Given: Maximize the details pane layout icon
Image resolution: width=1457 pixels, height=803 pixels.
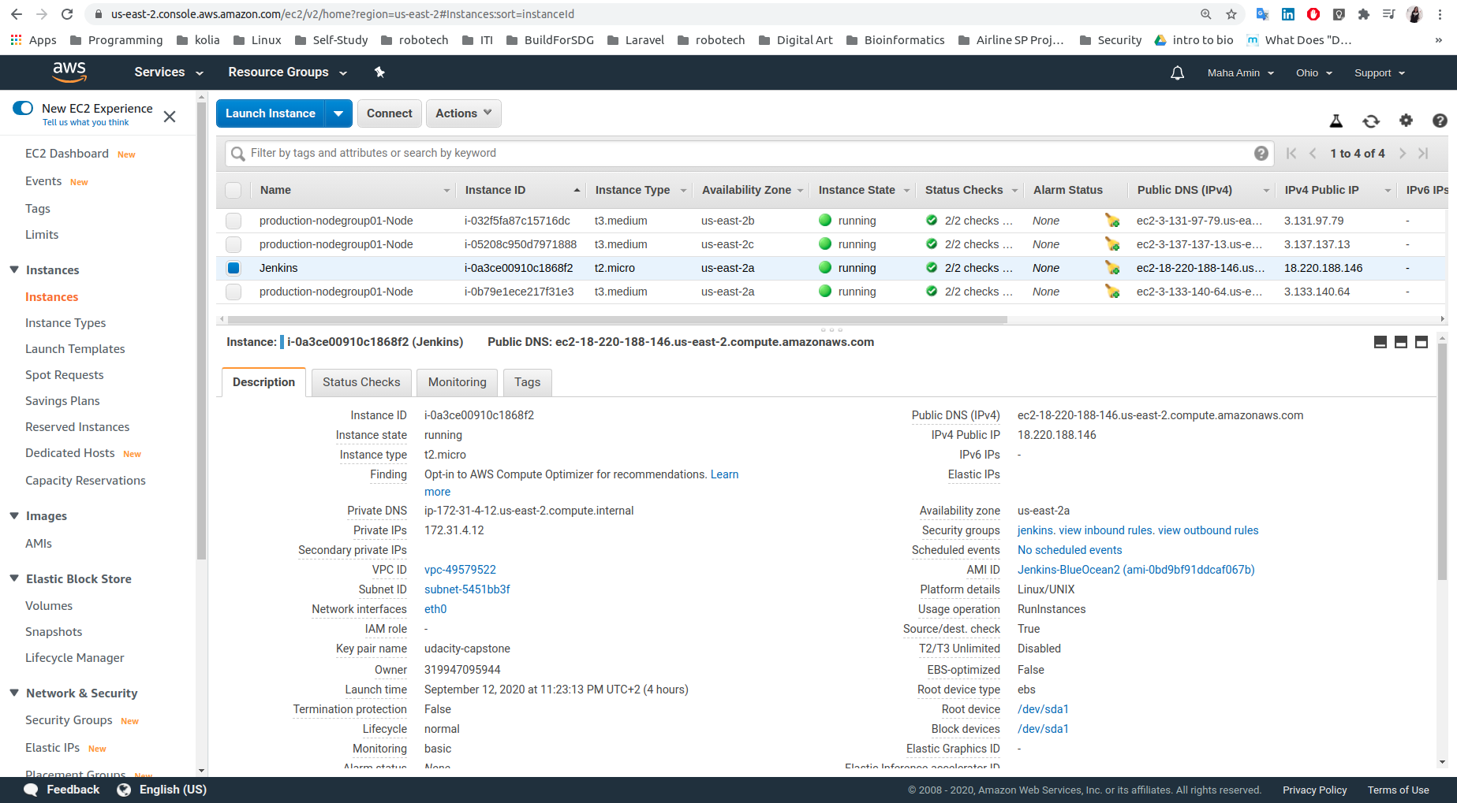Looking at the screenshot, I should pos(1422,342).
